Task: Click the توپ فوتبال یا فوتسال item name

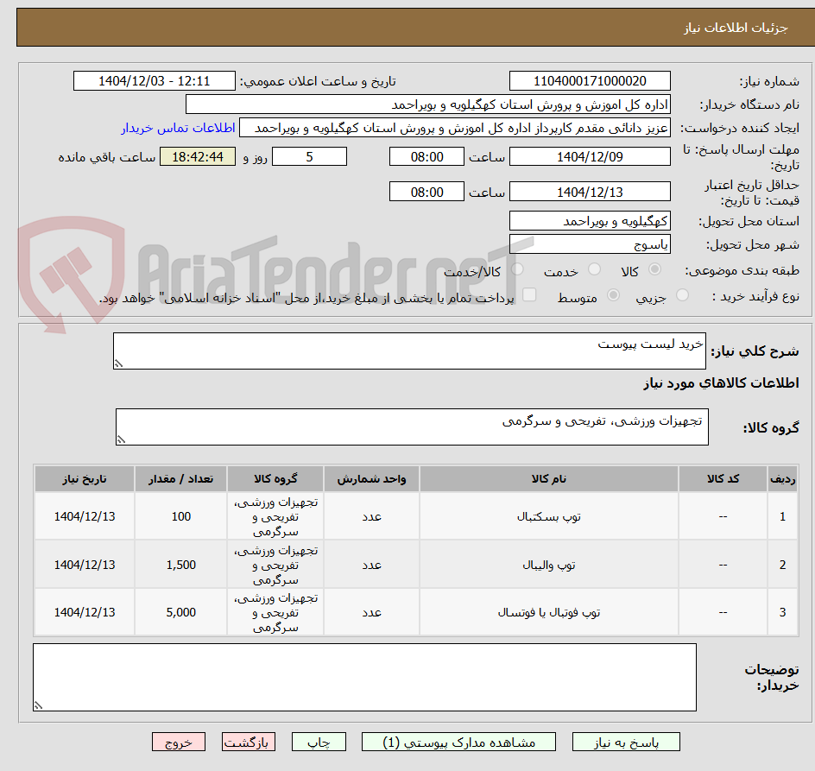Action: tap(549, 612)
